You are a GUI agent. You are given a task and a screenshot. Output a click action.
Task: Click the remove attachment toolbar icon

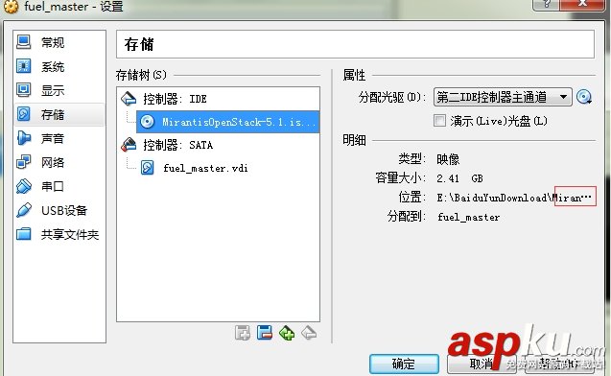pyautogui.click(x=265, y=333)
